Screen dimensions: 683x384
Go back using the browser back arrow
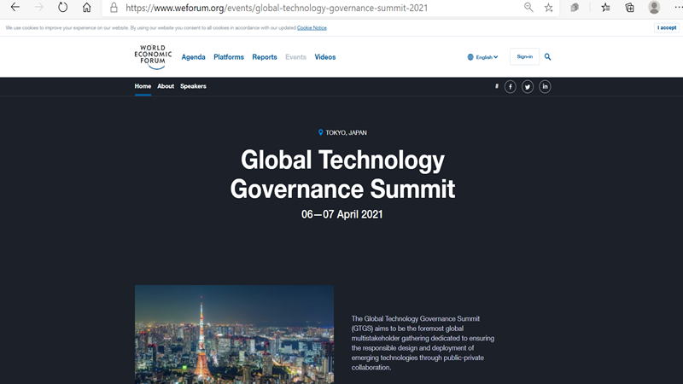click(15, 8)
